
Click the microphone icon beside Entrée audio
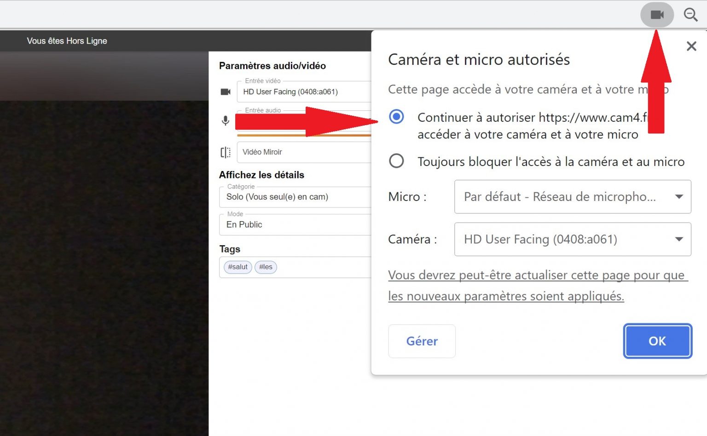pyautogui.click(x=225, y=120)
